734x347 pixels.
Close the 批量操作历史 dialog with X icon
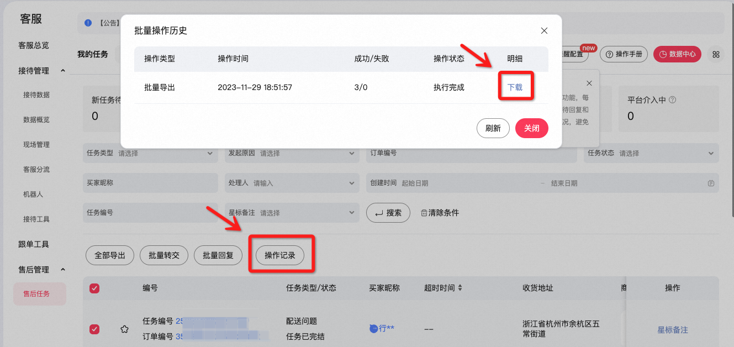tap(544, 31)
